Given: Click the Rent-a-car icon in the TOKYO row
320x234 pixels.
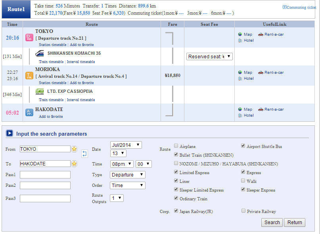Looking at the screenshot, I should (261, 34).
